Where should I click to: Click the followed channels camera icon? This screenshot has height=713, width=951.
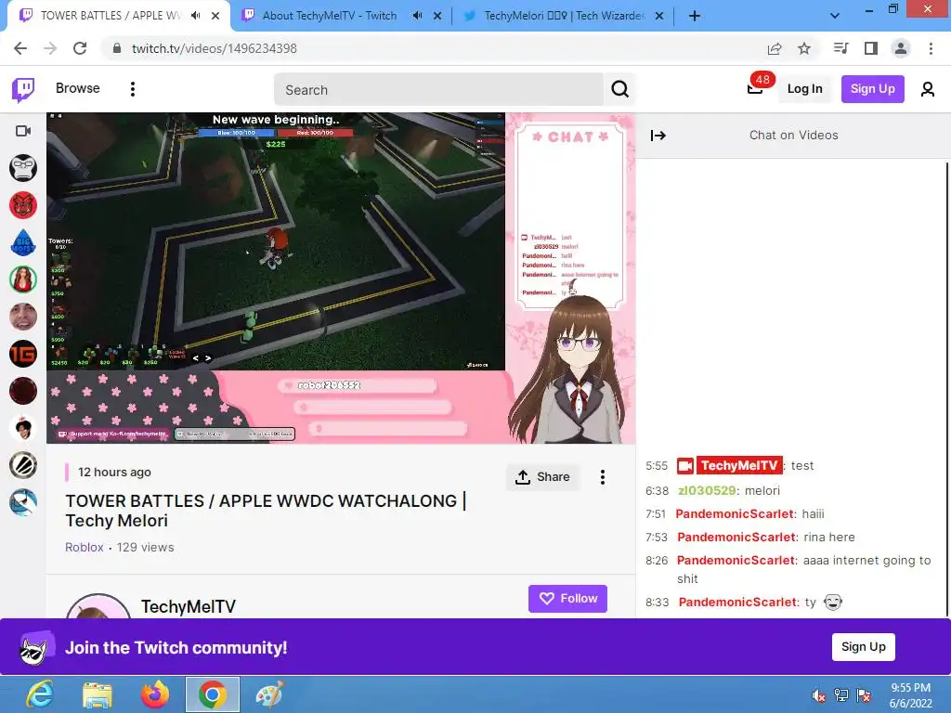pos(23,131)
